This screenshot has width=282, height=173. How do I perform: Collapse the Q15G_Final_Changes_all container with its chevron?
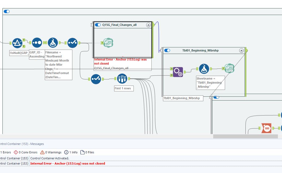(149, 25)
